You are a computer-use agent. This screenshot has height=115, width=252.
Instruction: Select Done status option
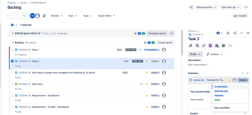pyautogui.click(x=217, y=100)
